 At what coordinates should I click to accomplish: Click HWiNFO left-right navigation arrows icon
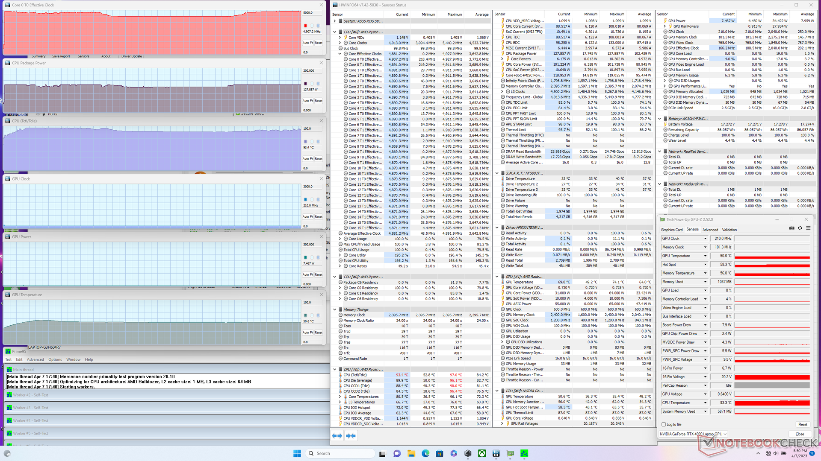(337, 435)
